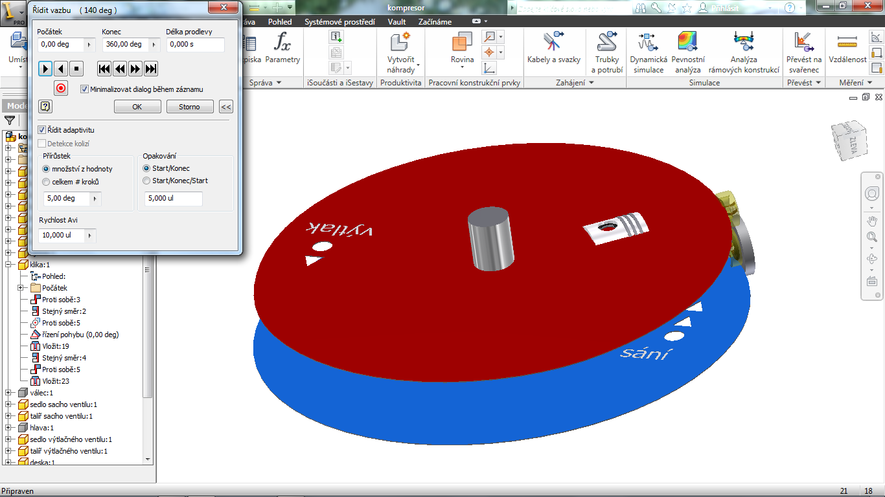The image size is (885, 497).
Task: Open the Systémové prostředí ribbon tab
Action: pyautogui.click(x=339, y=22)
